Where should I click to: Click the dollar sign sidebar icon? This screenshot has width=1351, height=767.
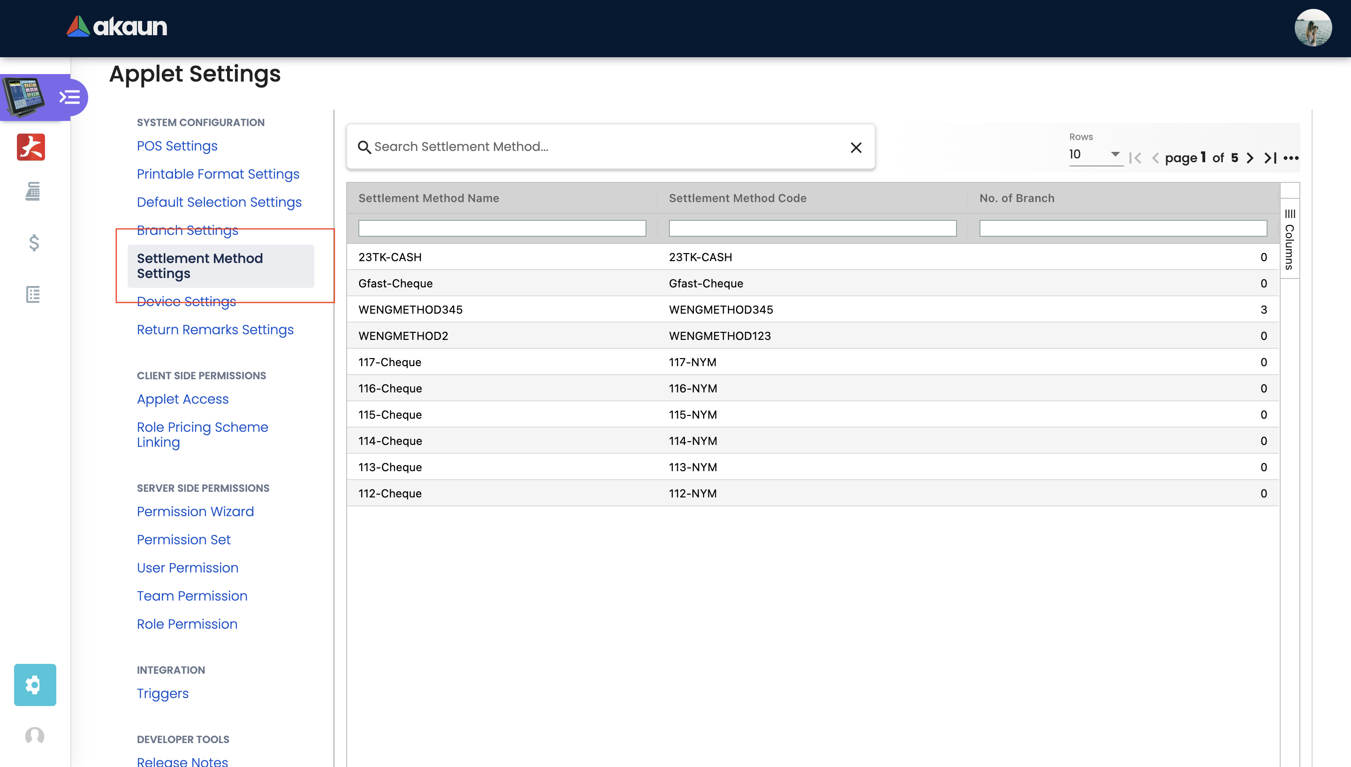(x=34, y=243)
